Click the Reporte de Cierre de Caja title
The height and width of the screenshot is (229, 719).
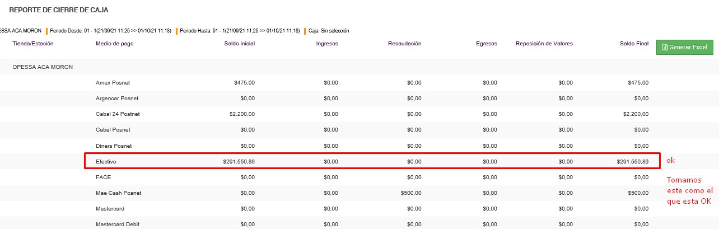pos(59,10)
